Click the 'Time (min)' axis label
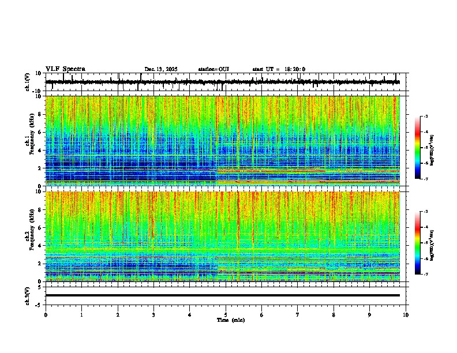Viewport: 457px width, 353px height. coord(231,320)
